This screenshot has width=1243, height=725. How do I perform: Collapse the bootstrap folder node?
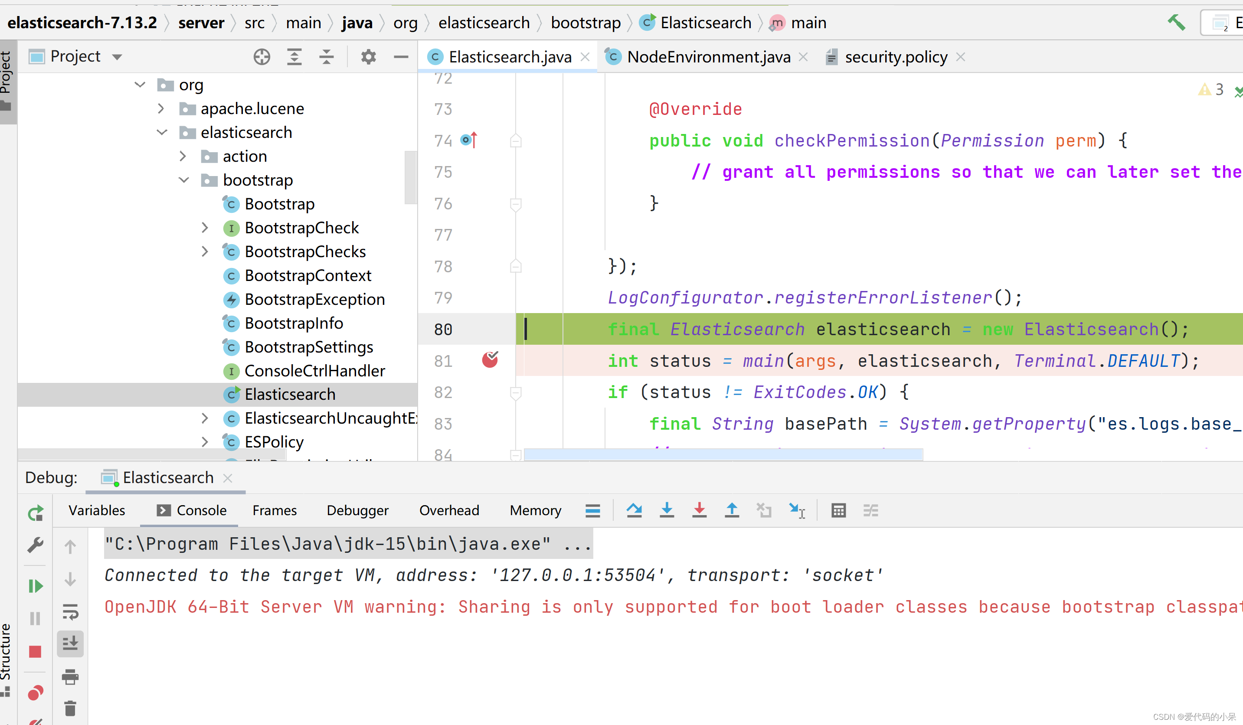coord(183,180)
